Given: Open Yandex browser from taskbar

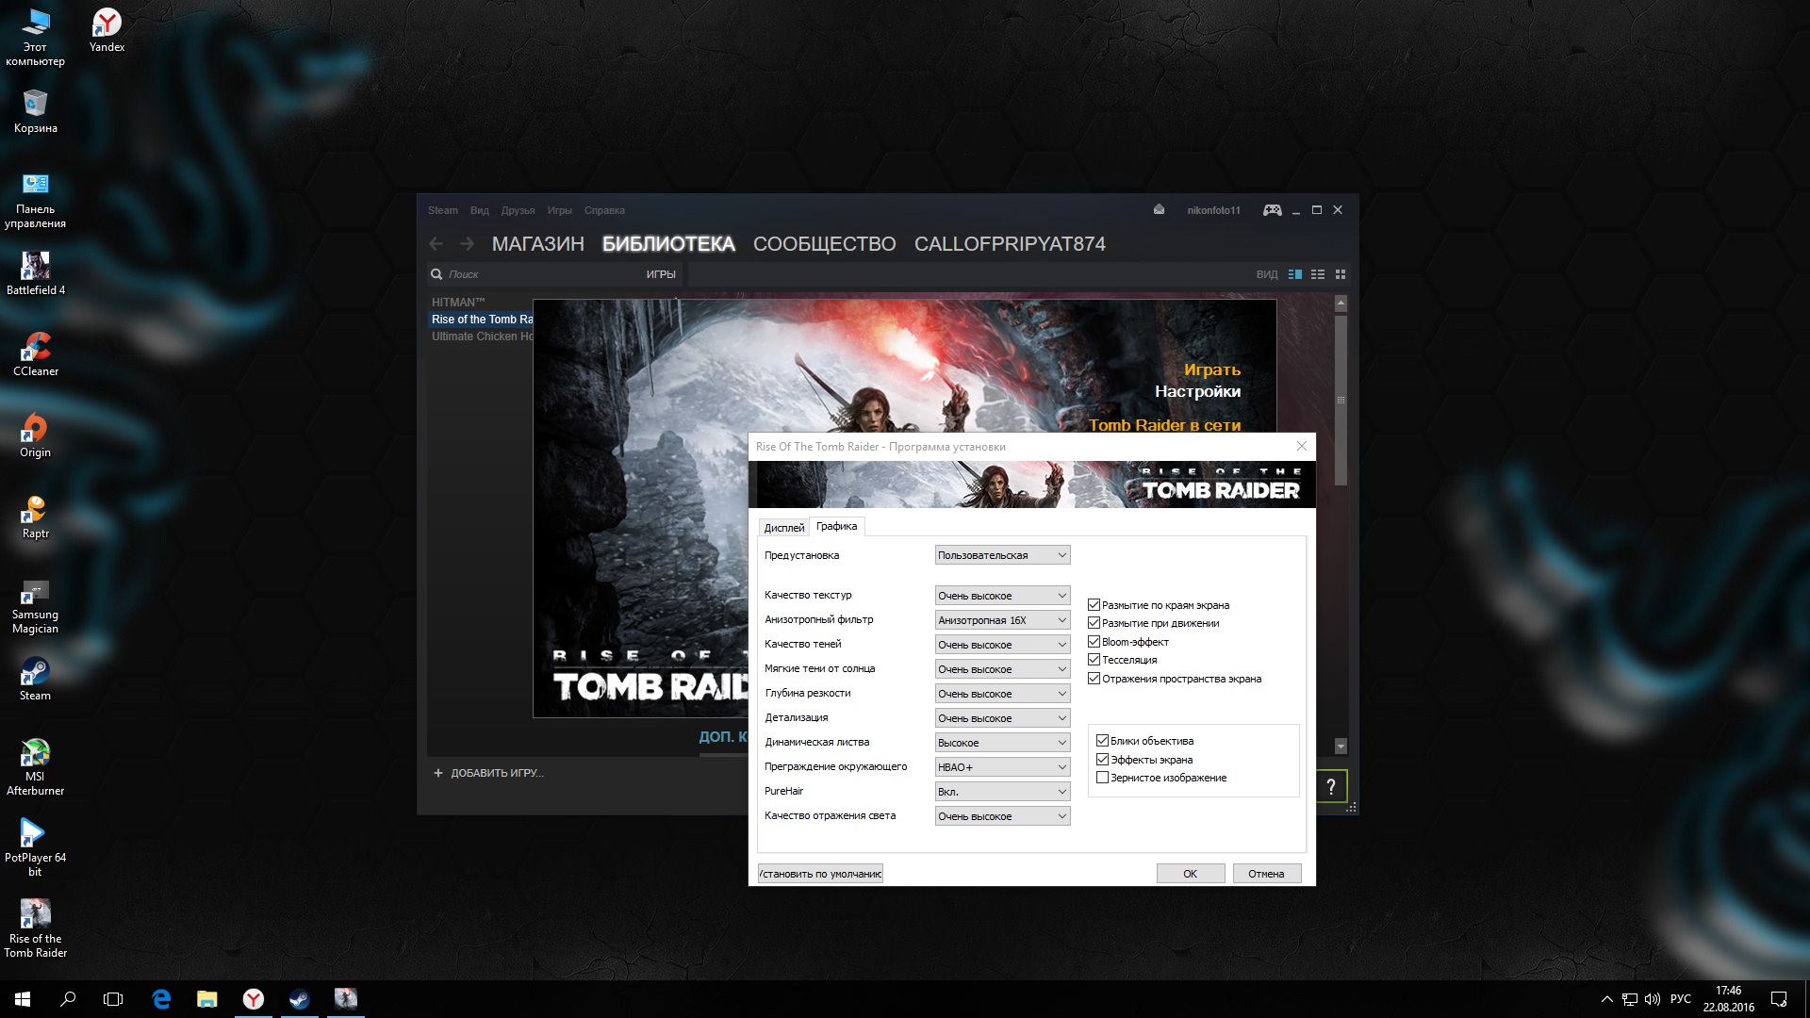Looking at the screenshot, I should click(254, 999).
